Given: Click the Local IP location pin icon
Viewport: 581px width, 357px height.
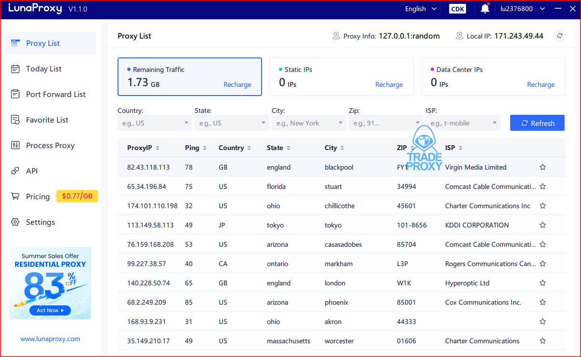Looking at the screenshot, I should coord(459,36).
